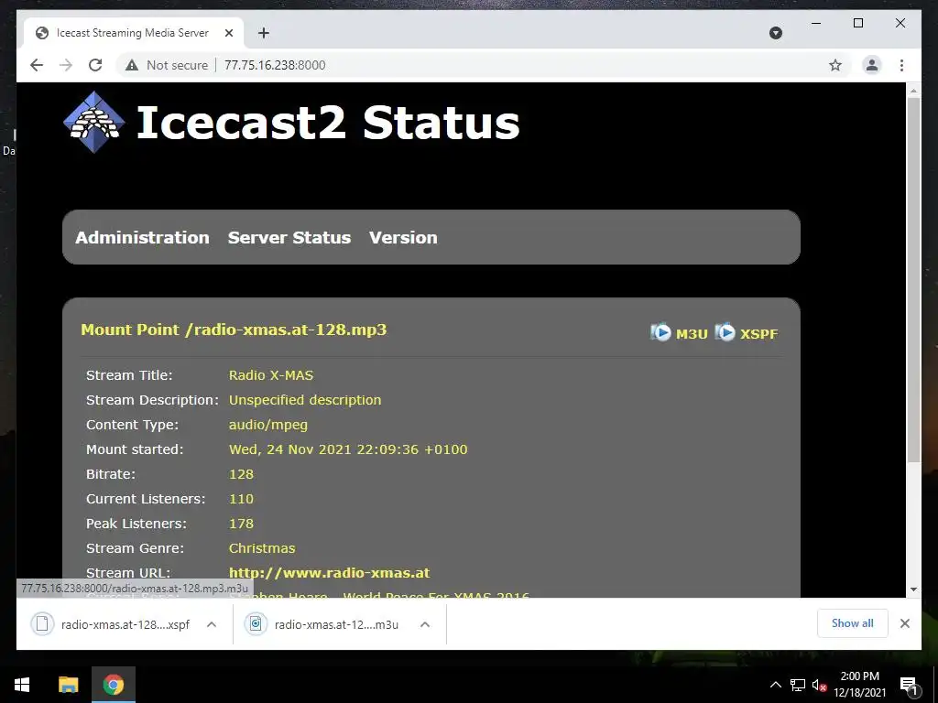Show hidden system tray icons

775,685
